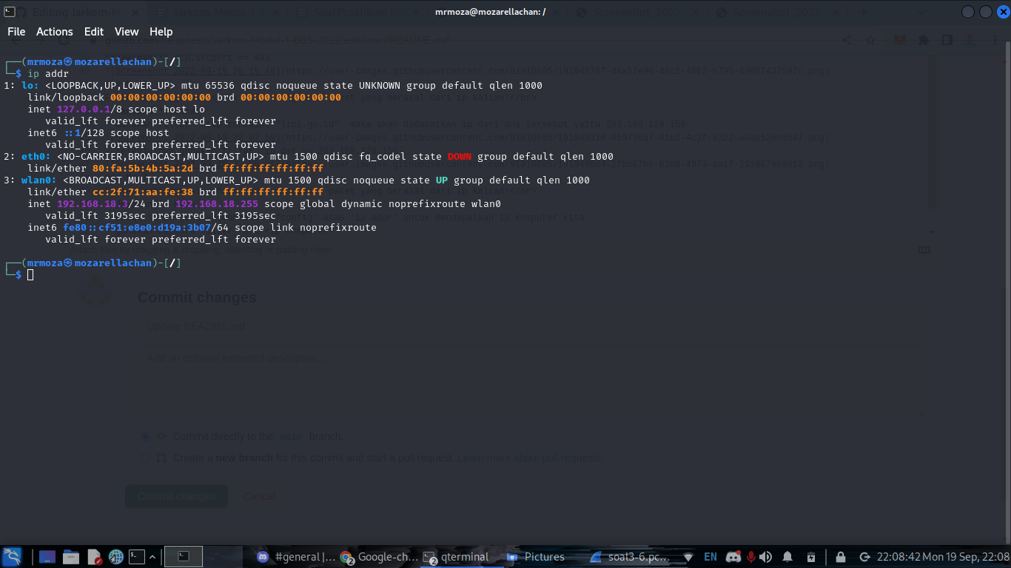Open the Actions menu in qterminal

(54, 31)
